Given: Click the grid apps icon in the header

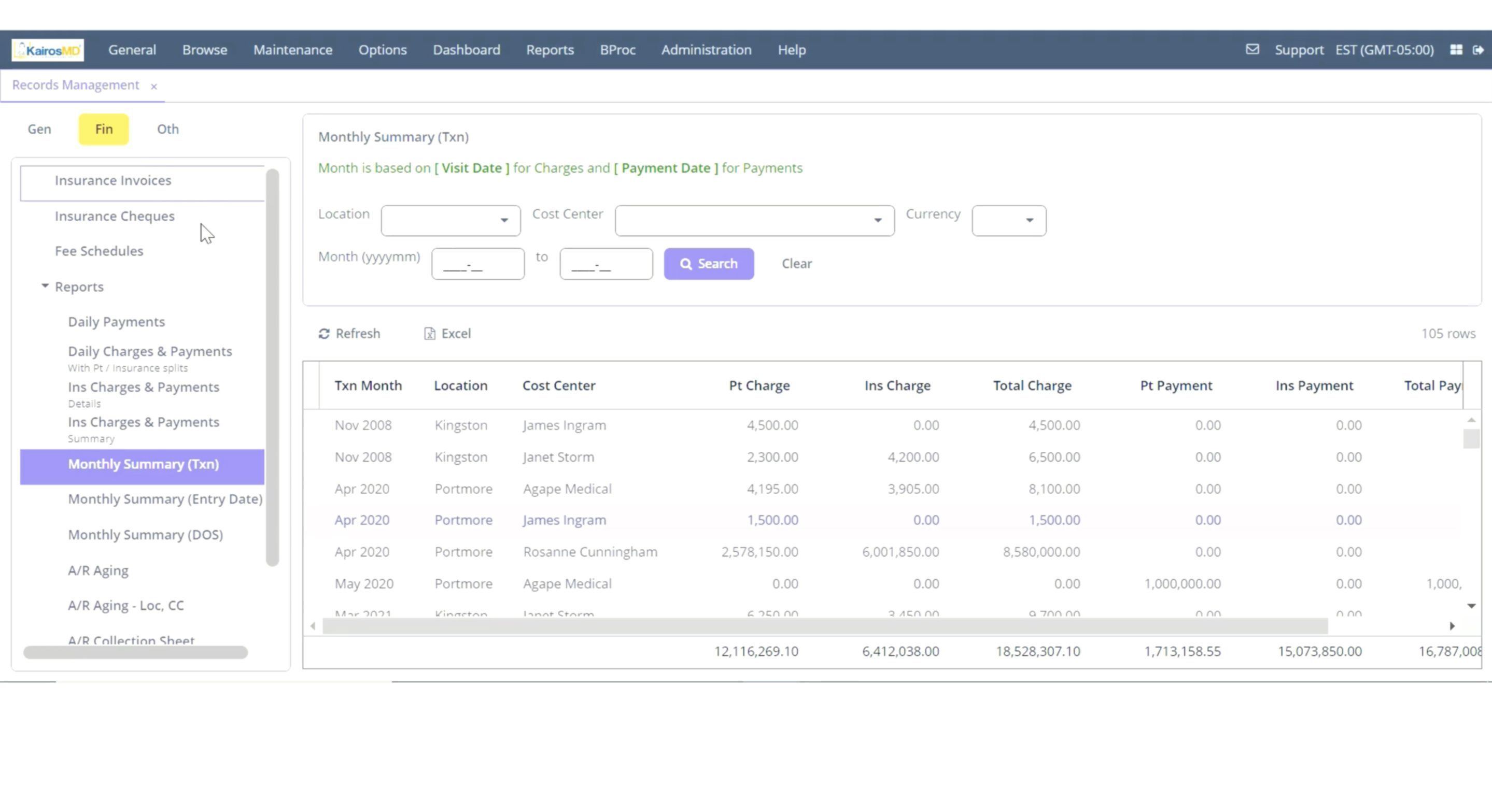Looking at the screenshot, I should point(1456,50).
